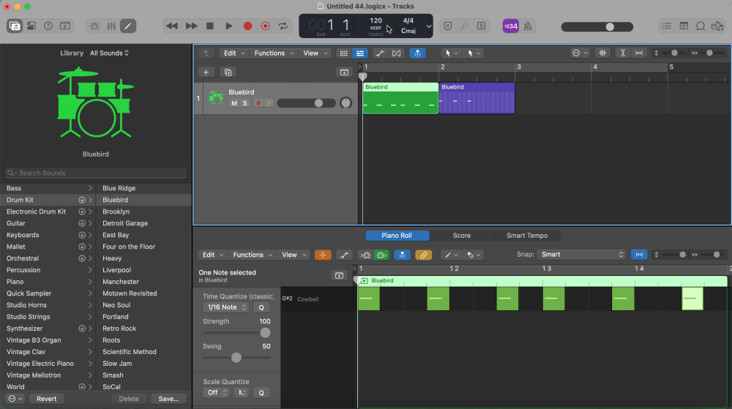Click the Save button in Library
The width and height of the screenshot is (732, 409).
pos(168,399)
